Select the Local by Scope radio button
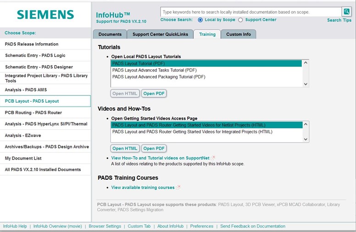Image resolution: width=356 pixels, height=232 pixels. pyautogui.click(x=200, y=20)
